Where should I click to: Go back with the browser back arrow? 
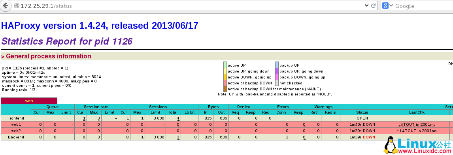(x=6, y=6)
